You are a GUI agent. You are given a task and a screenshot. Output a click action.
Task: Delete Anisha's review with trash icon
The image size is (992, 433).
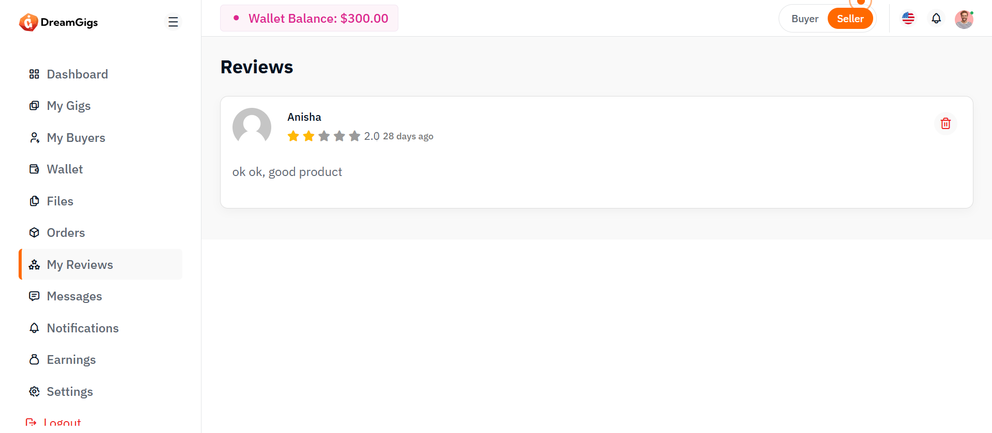click(x=946, y=124)
